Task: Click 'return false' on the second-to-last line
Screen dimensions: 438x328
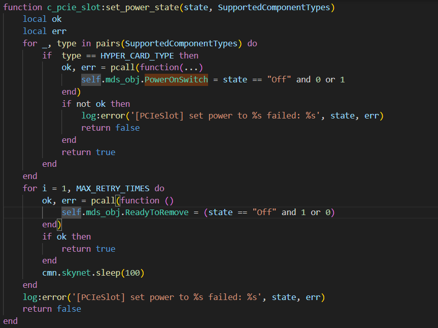Action: (x=52, y=309)
